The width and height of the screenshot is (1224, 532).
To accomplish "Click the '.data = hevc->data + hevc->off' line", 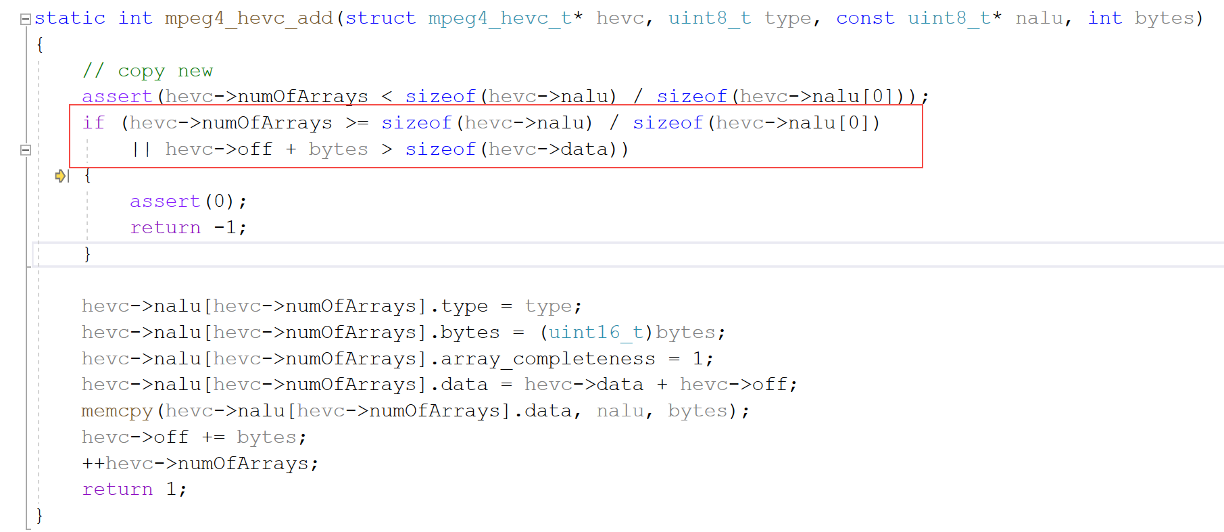I will [440, 385].
